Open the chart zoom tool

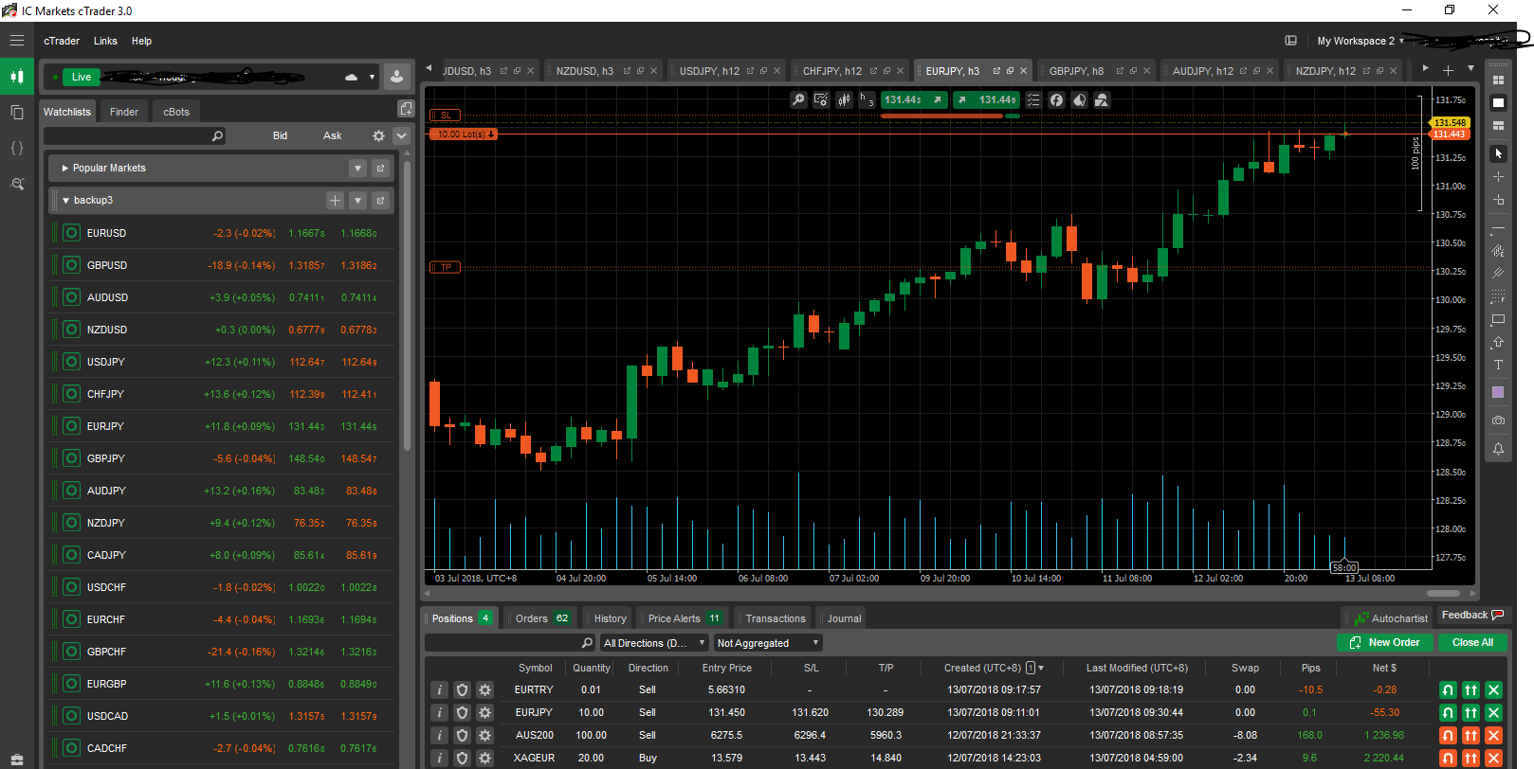(x=799, y=99)
